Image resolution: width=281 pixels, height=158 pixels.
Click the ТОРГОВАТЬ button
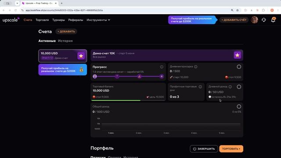tap(231, 149)
